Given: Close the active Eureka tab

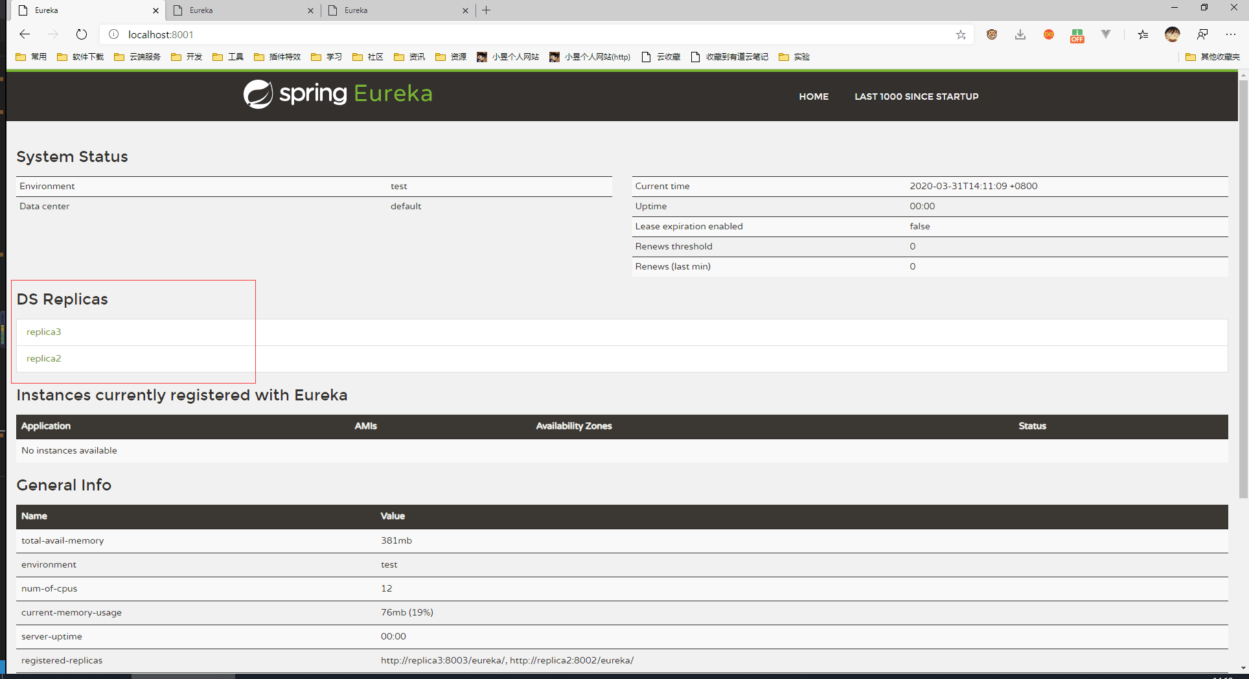Looking at the screenshot, I should pyautogui.click(x=155, y=10).
